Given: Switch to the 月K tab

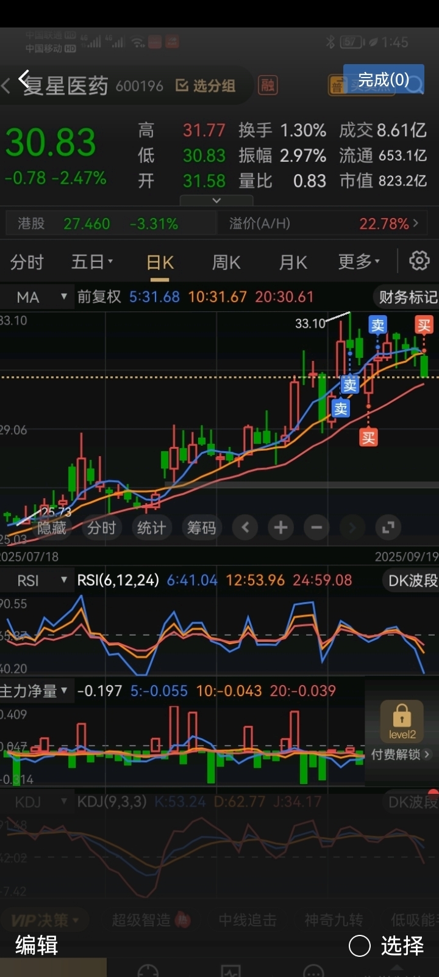Looking at the screenshot, I should pos(293,263).
